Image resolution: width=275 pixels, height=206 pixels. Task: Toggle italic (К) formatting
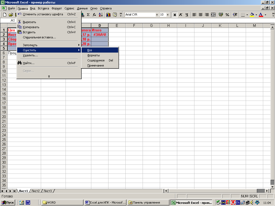click(x=181, y=15)
